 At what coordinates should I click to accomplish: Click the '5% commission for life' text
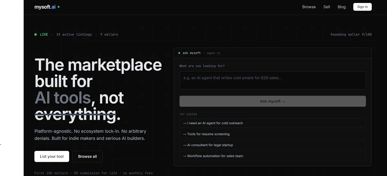95,173
